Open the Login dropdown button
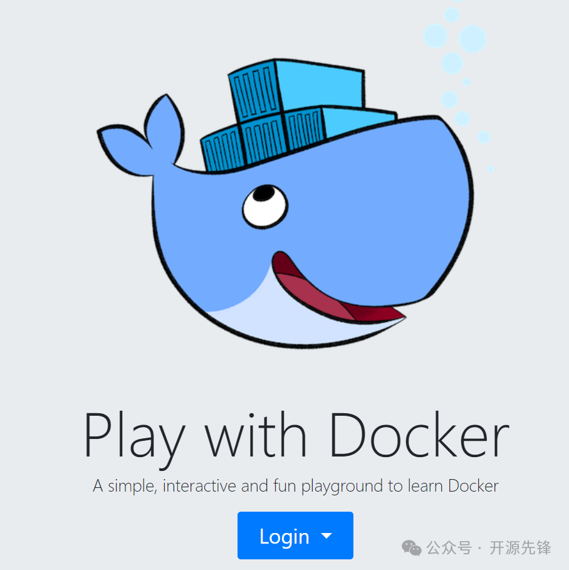The width and height of the screenshot is (569, 570). pos(295,536)
